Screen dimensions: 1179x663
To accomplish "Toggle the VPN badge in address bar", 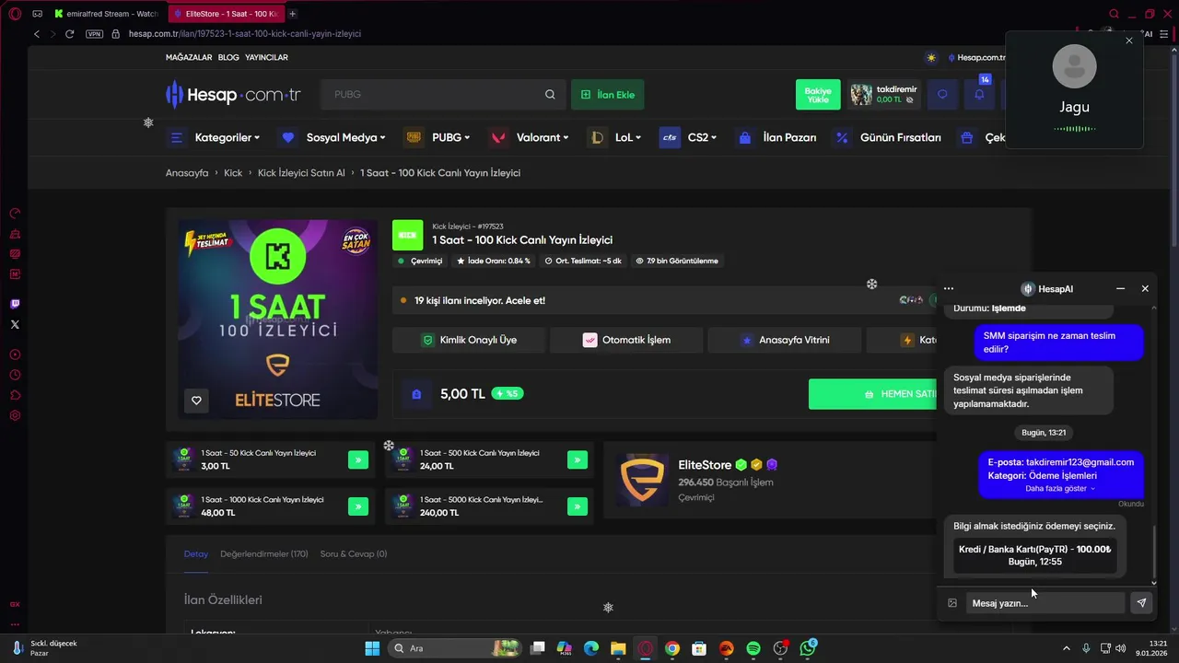I will coord(94,34).
